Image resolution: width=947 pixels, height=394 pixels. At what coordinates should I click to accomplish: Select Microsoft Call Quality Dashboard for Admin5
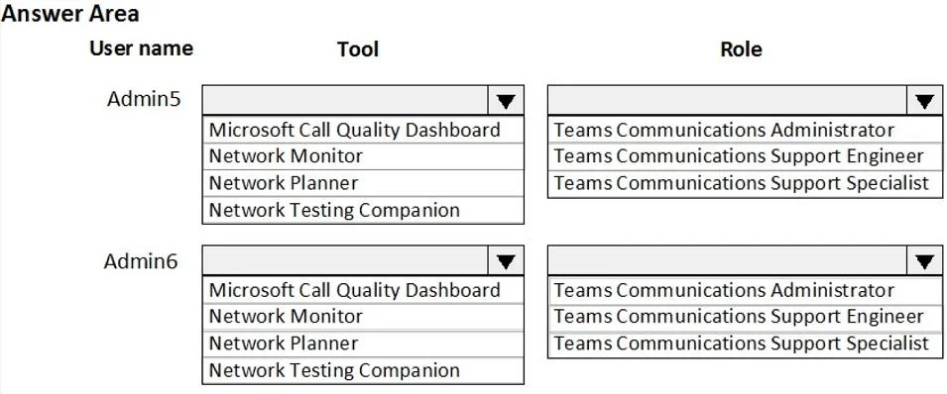tap(363, 130)
